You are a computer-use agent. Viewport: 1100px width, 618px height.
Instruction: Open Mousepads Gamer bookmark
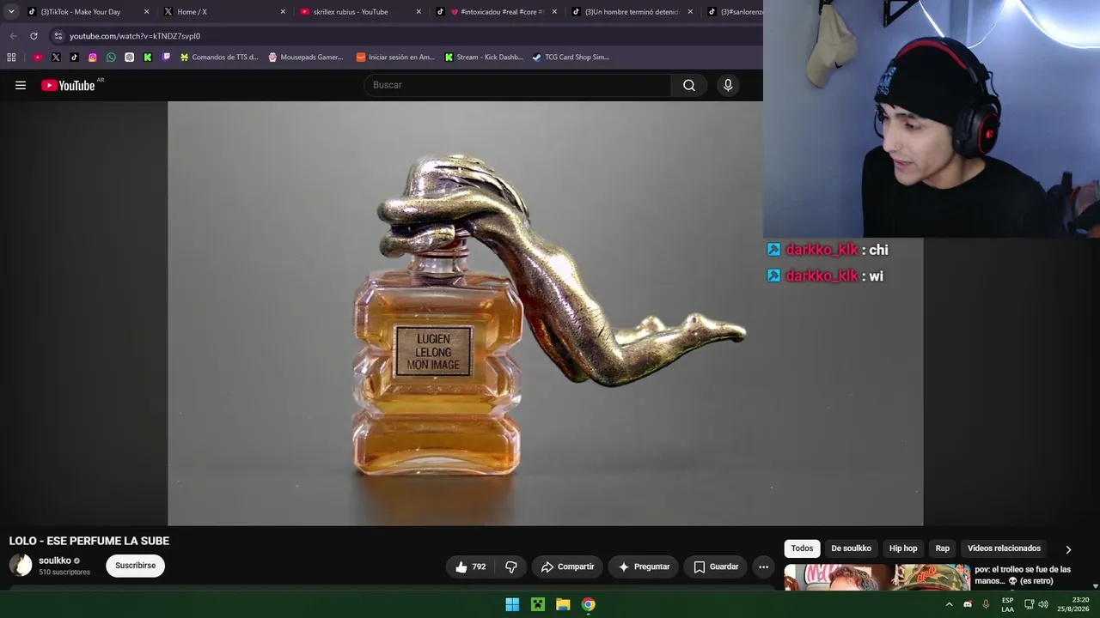point(305,58)
